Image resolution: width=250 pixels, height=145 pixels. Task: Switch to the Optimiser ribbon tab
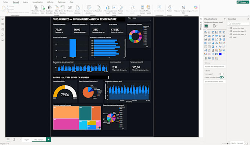(x=61, y=2)
